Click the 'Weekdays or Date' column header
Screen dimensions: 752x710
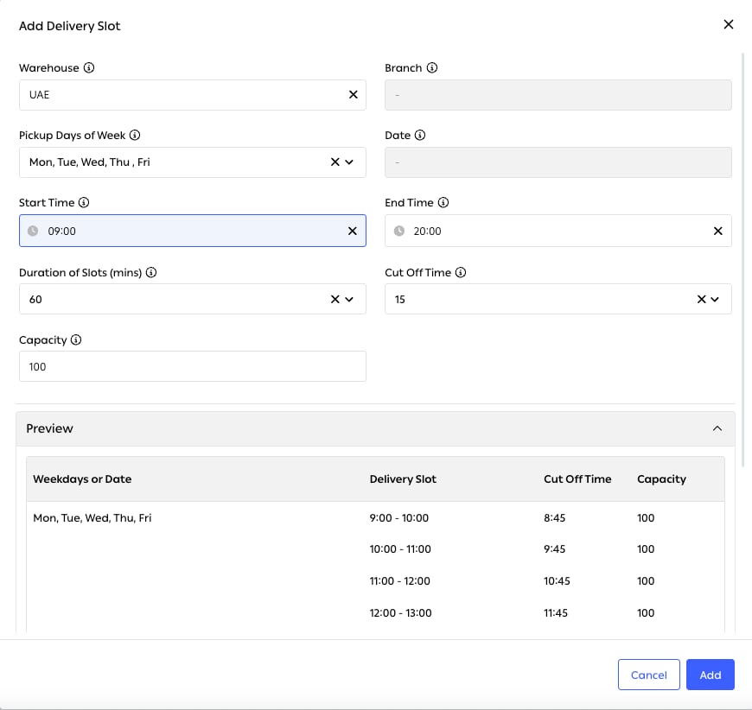point(82,479)
